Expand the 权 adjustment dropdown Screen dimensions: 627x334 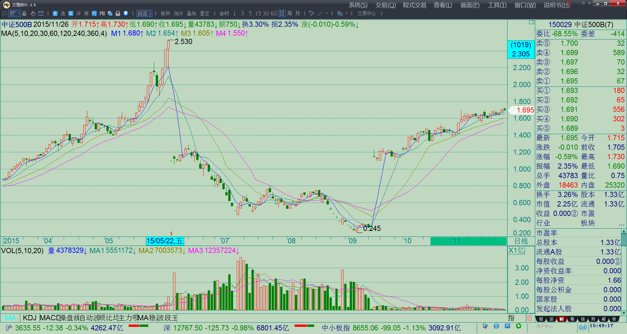15,13
